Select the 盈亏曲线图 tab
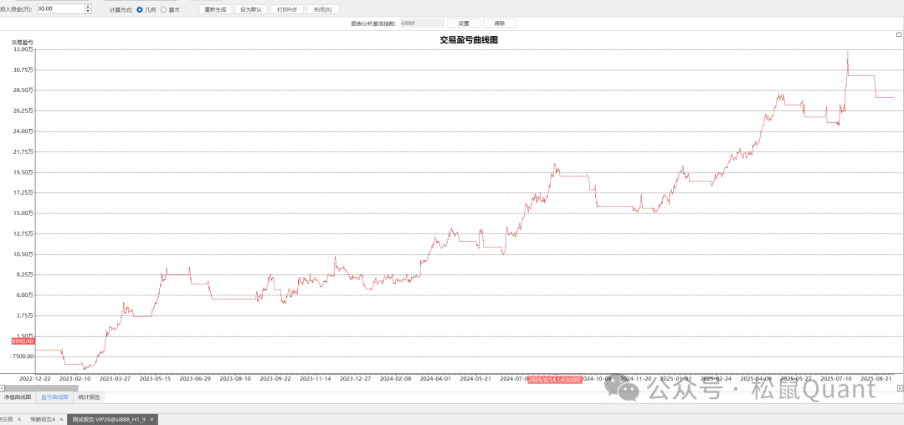 [54, 397]
